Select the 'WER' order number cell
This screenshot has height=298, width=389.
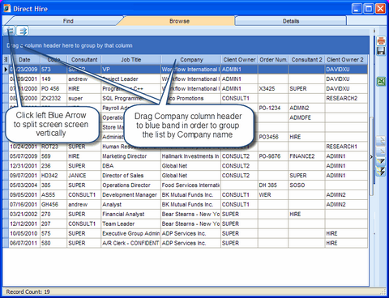click(273, 195)
